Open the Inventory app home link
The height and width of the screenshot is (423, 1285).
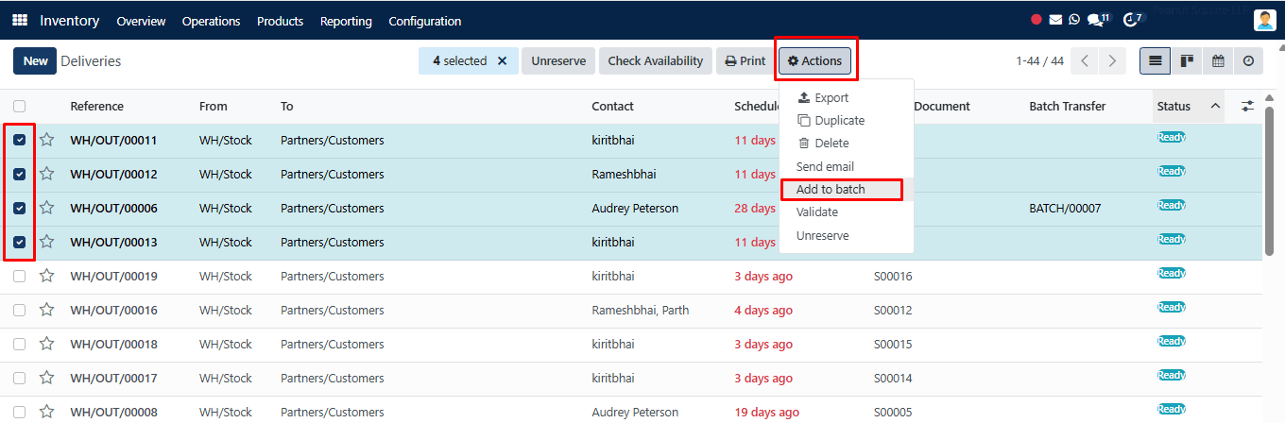point(70,20)
